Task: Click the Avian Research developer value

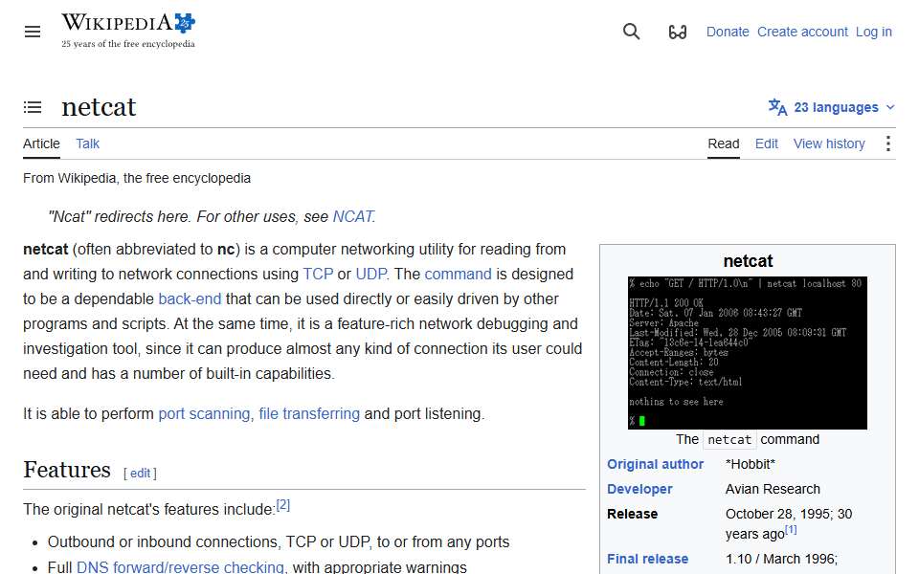Action: (773, 489)
